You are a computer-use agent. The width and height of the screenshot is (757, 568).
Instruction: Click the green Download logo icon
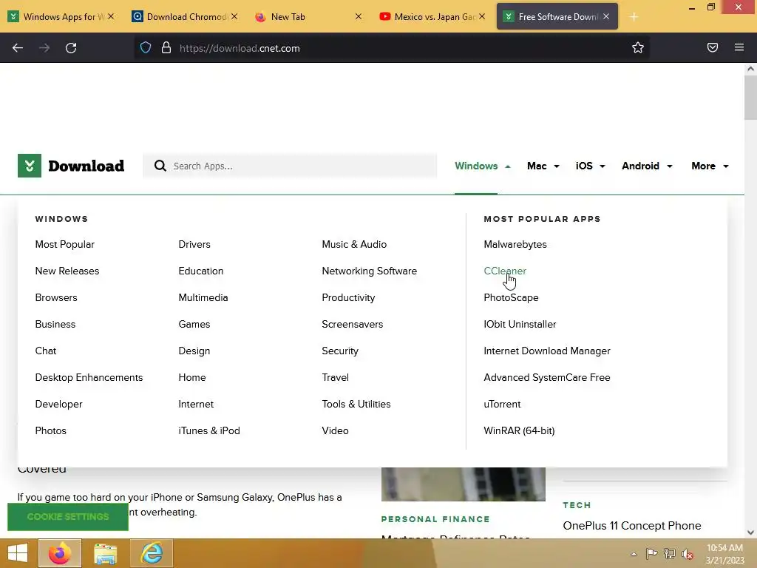[30, 166]
